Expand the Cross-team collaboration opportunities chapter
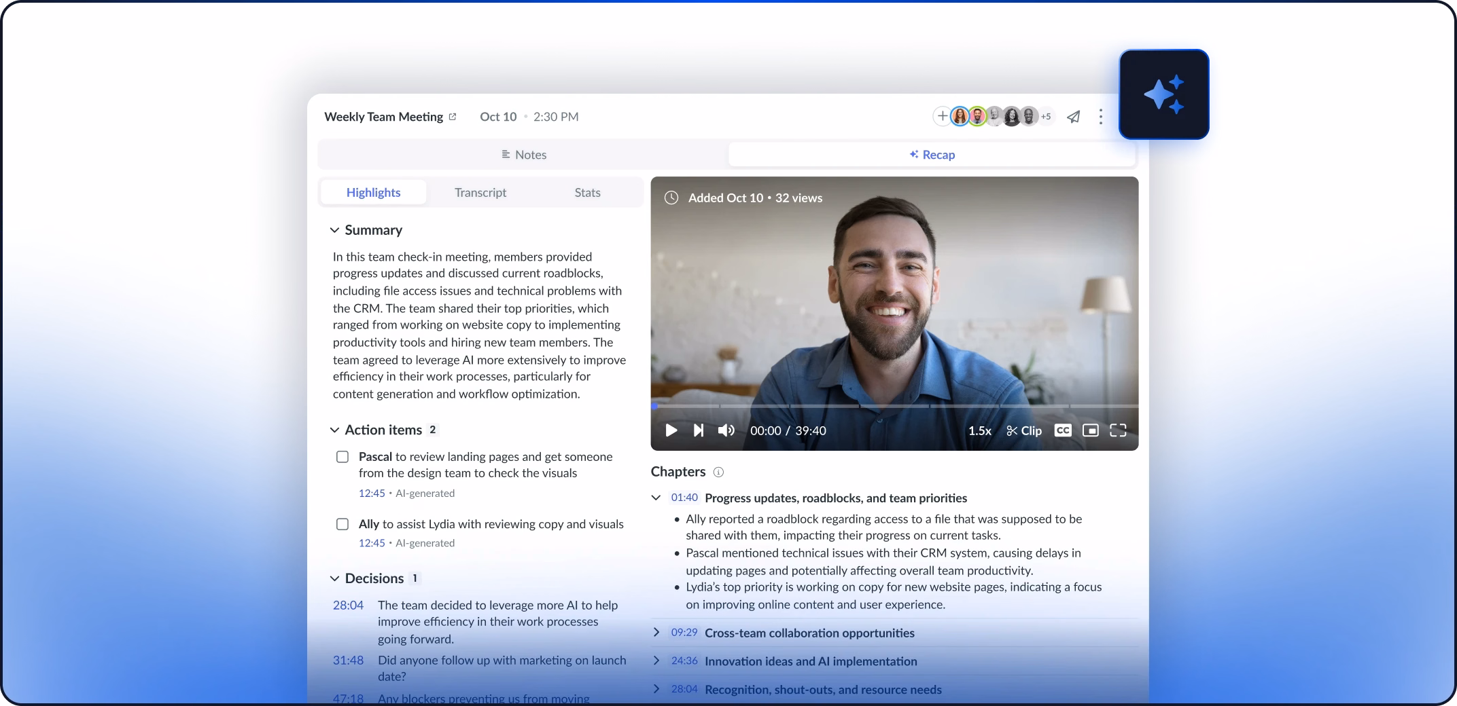Image resolution: width=1457 pixels, height=706 pixels. [656, 633]
